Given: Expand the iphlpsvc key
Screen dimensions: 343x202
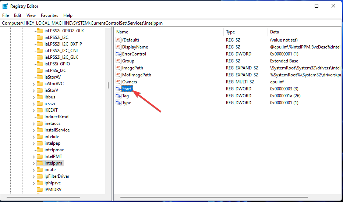Looking at the screenshot, I should pyautogui.click(x=34, y=183).
